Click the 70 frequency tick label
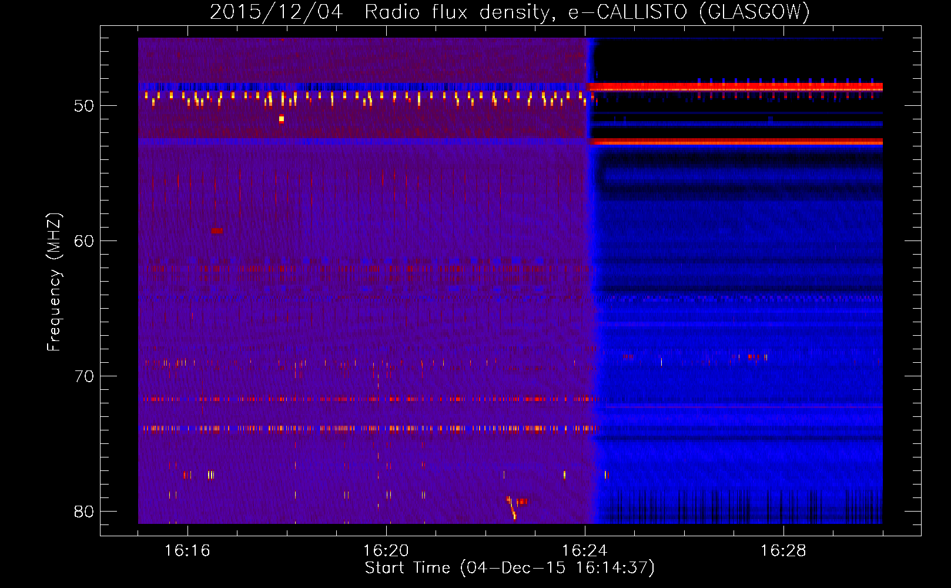 click(85, 376)
